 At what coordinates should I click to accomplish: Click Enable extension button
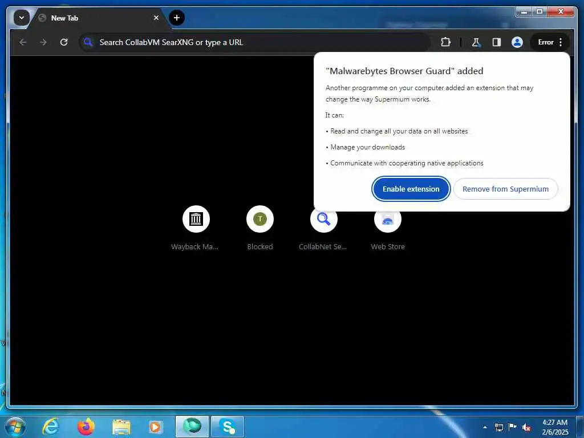pos(411,189)
